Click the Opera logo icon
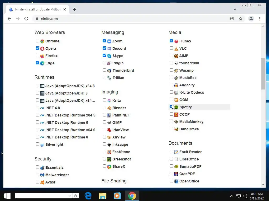Image resolution: width=269 pixels, height=201 pixels. (42, 48)
